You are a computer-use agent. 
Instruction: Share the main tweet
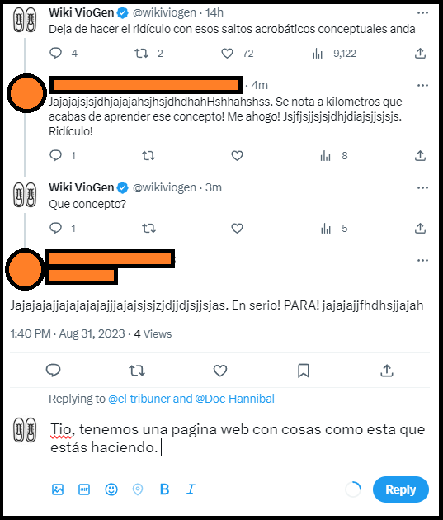(x=387, y=371)
